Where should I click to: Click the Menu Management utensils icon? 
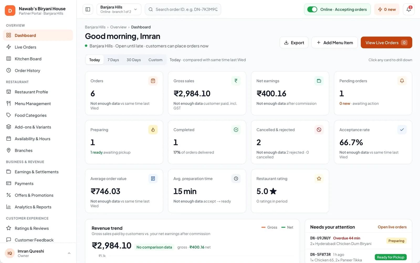(x=9, y=103)
